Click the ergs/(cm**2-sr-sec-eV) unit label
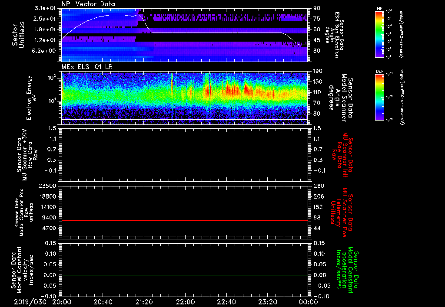This screenshot has width=445, height=307. click(x=402, y=97)
